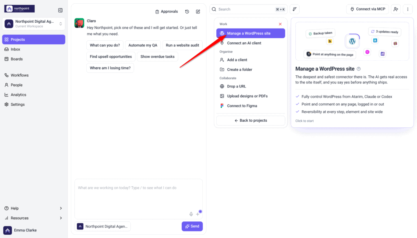
Task: Activate microphone voice input
Action: point(191,214)
